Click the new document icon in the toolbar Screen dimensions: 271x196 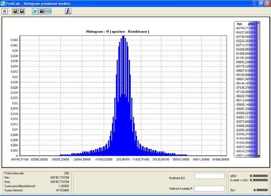(5, 11)
